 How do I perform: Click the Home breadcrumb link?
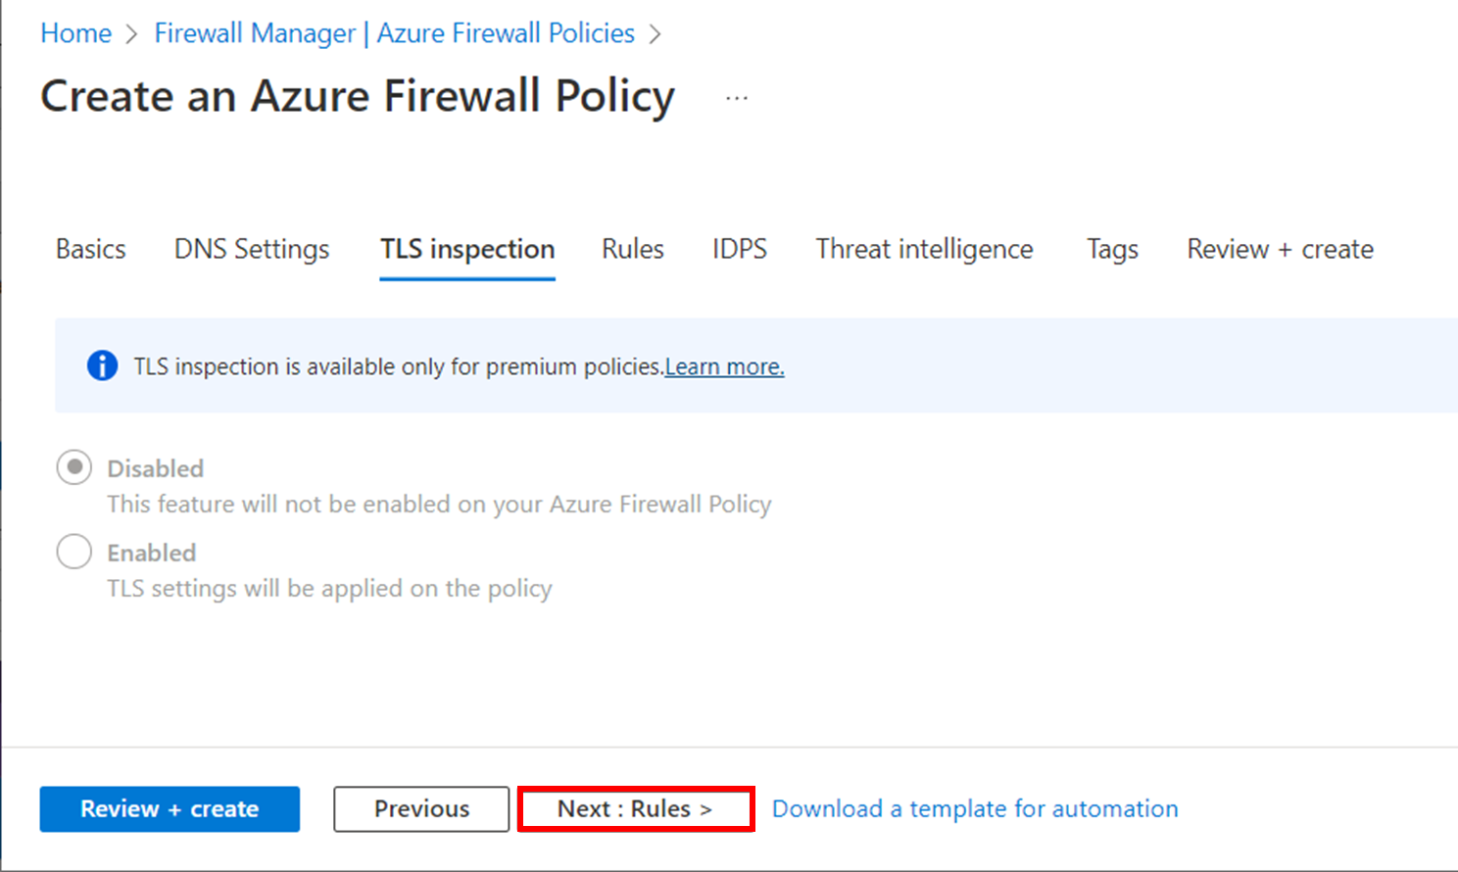[x=76, y=33]
